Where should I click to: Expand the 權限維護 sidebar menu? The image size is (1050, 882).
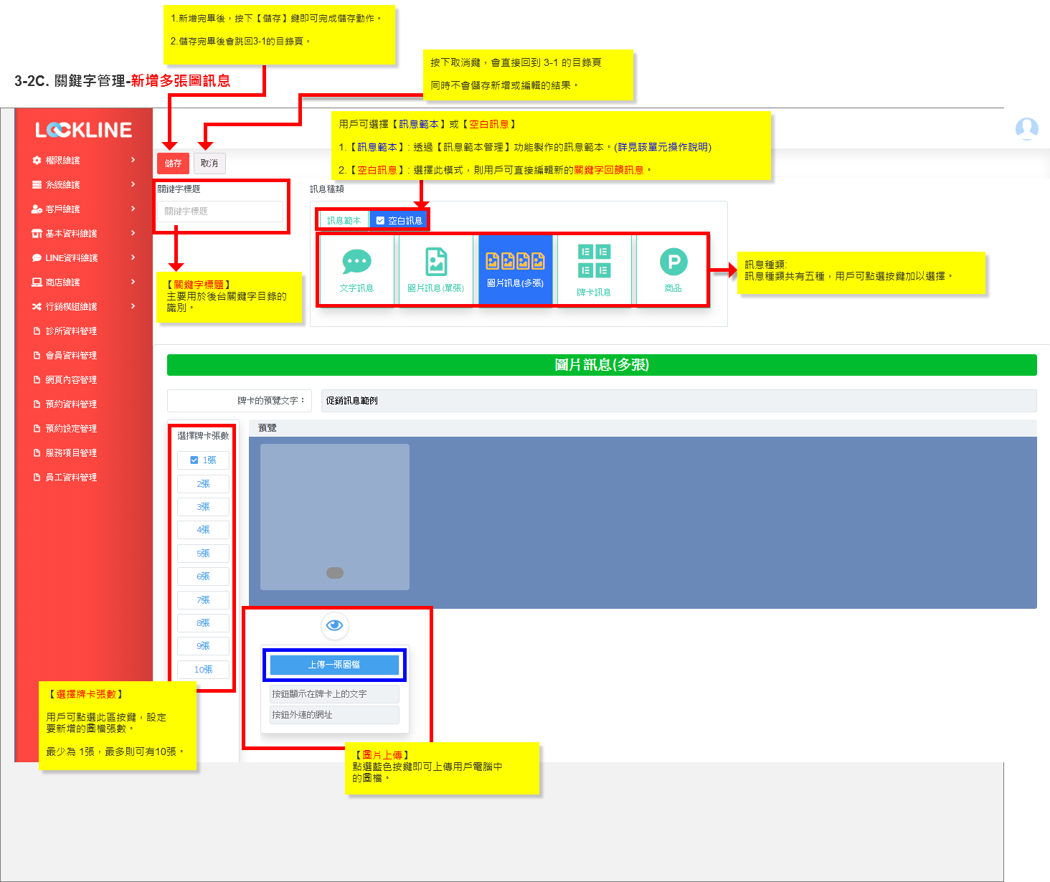84,161
